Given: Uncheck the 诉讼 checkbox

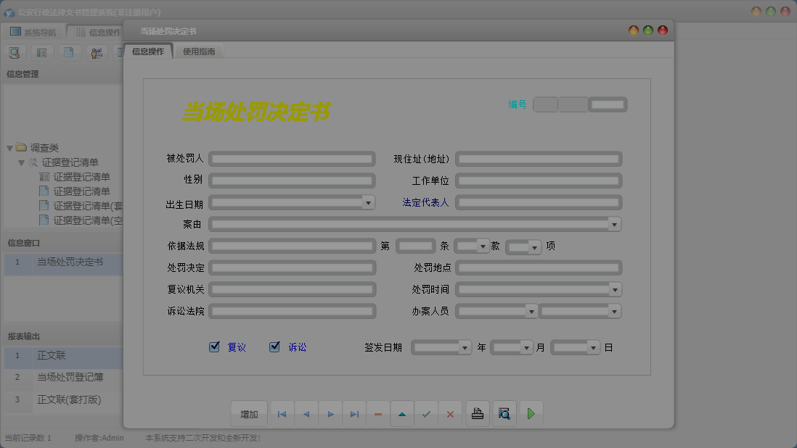Looking at the screenshot, I should click(274, 347).
